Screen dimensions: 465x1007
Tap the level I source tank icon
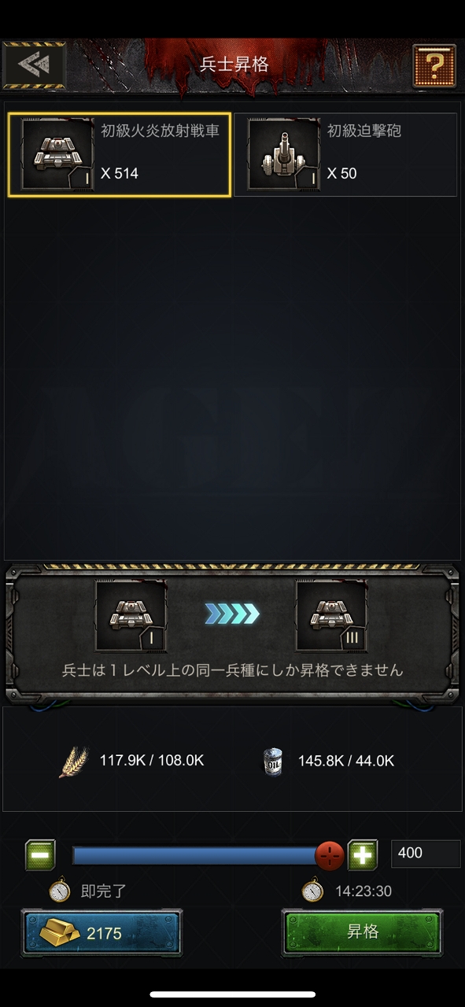pos(131,616)
